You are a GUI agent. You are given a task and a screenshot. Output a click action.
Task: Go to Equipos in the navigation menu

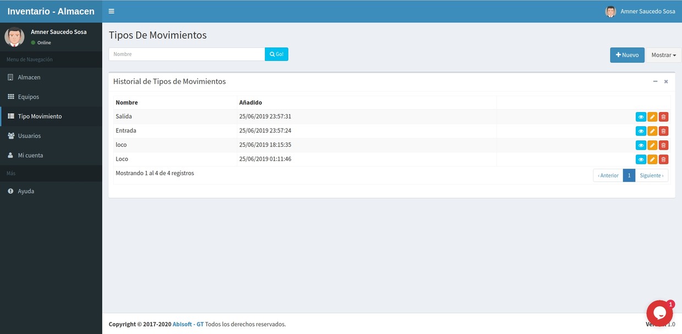(x=29, y=97)
